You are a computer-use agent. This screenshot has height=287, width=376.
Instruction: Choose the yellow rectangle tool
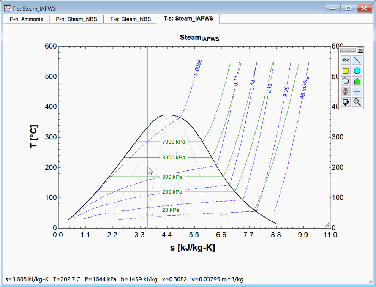click(x=346, y=71)
